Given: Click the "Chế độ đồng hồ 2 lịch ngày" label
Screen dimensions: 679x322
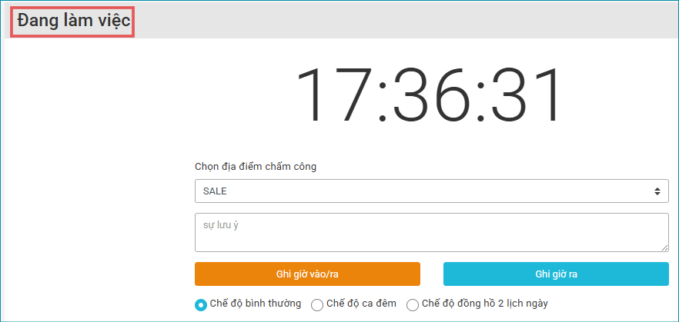Looking at the screenshot, I should point(485,304).
